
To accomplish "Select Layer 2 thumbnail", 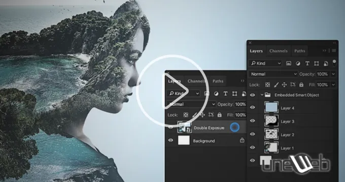I will click(x=271, y=134).
